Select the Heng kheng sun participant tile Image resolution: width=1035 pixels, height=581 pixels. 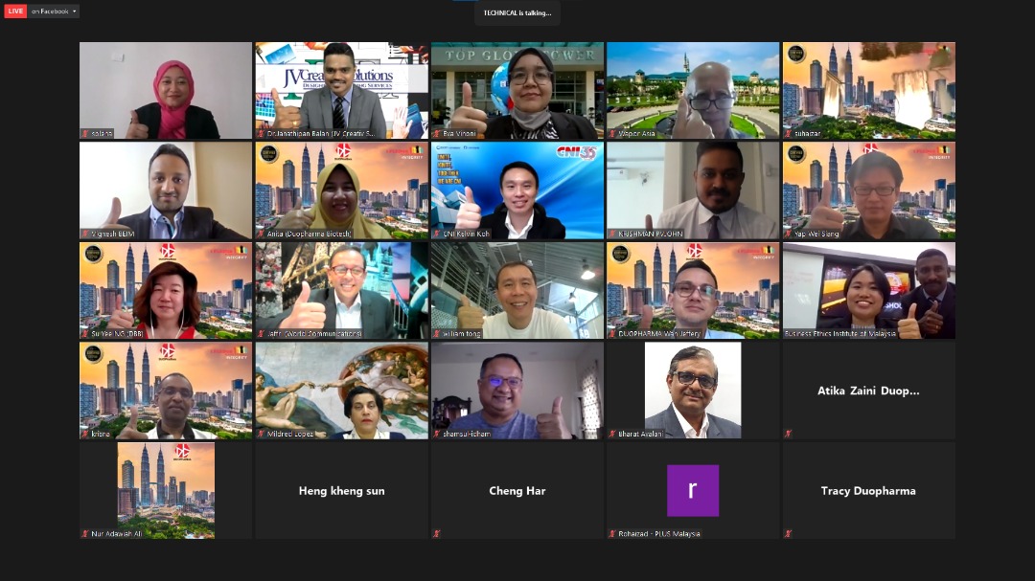tap(341, 491)
